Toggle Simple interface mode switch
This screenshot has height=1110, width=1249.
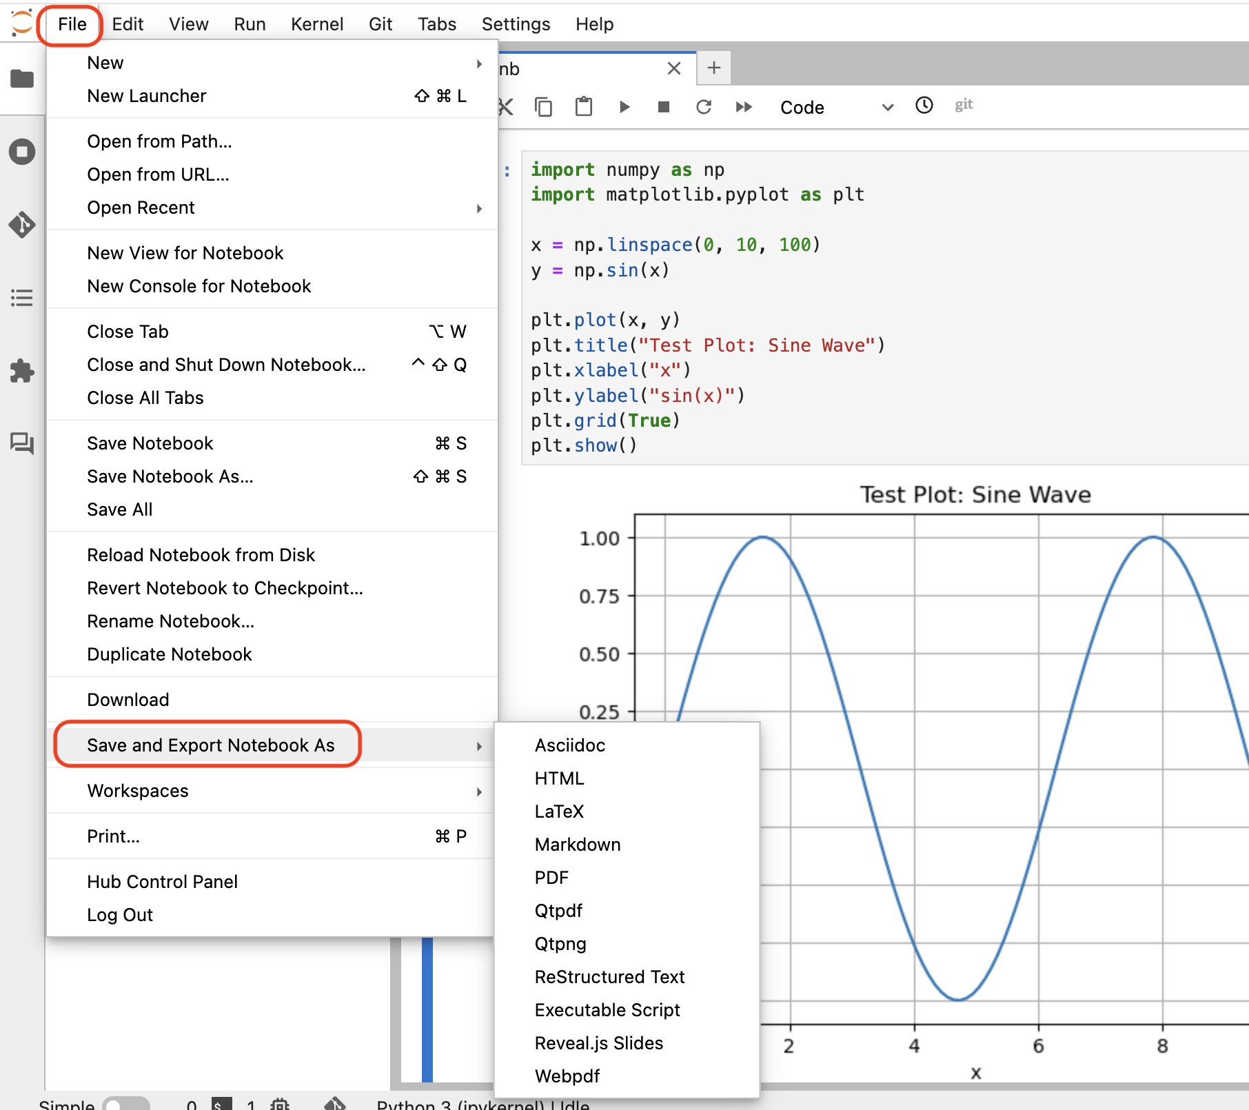[126, 1103]
